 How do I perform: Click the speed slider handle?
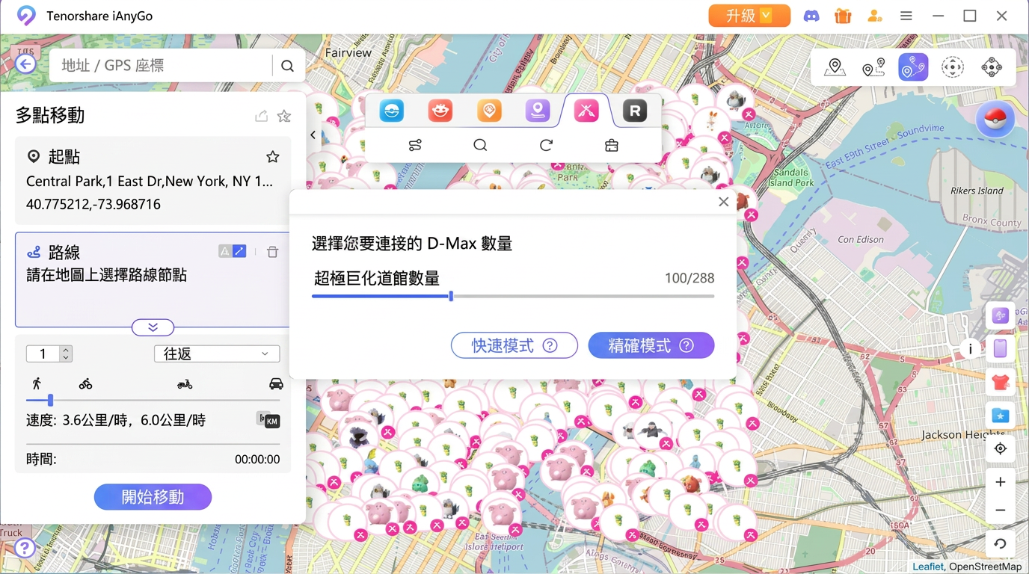[x=50, y=400]
